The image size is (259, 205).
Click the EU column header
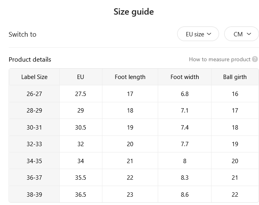click(81, 77)
